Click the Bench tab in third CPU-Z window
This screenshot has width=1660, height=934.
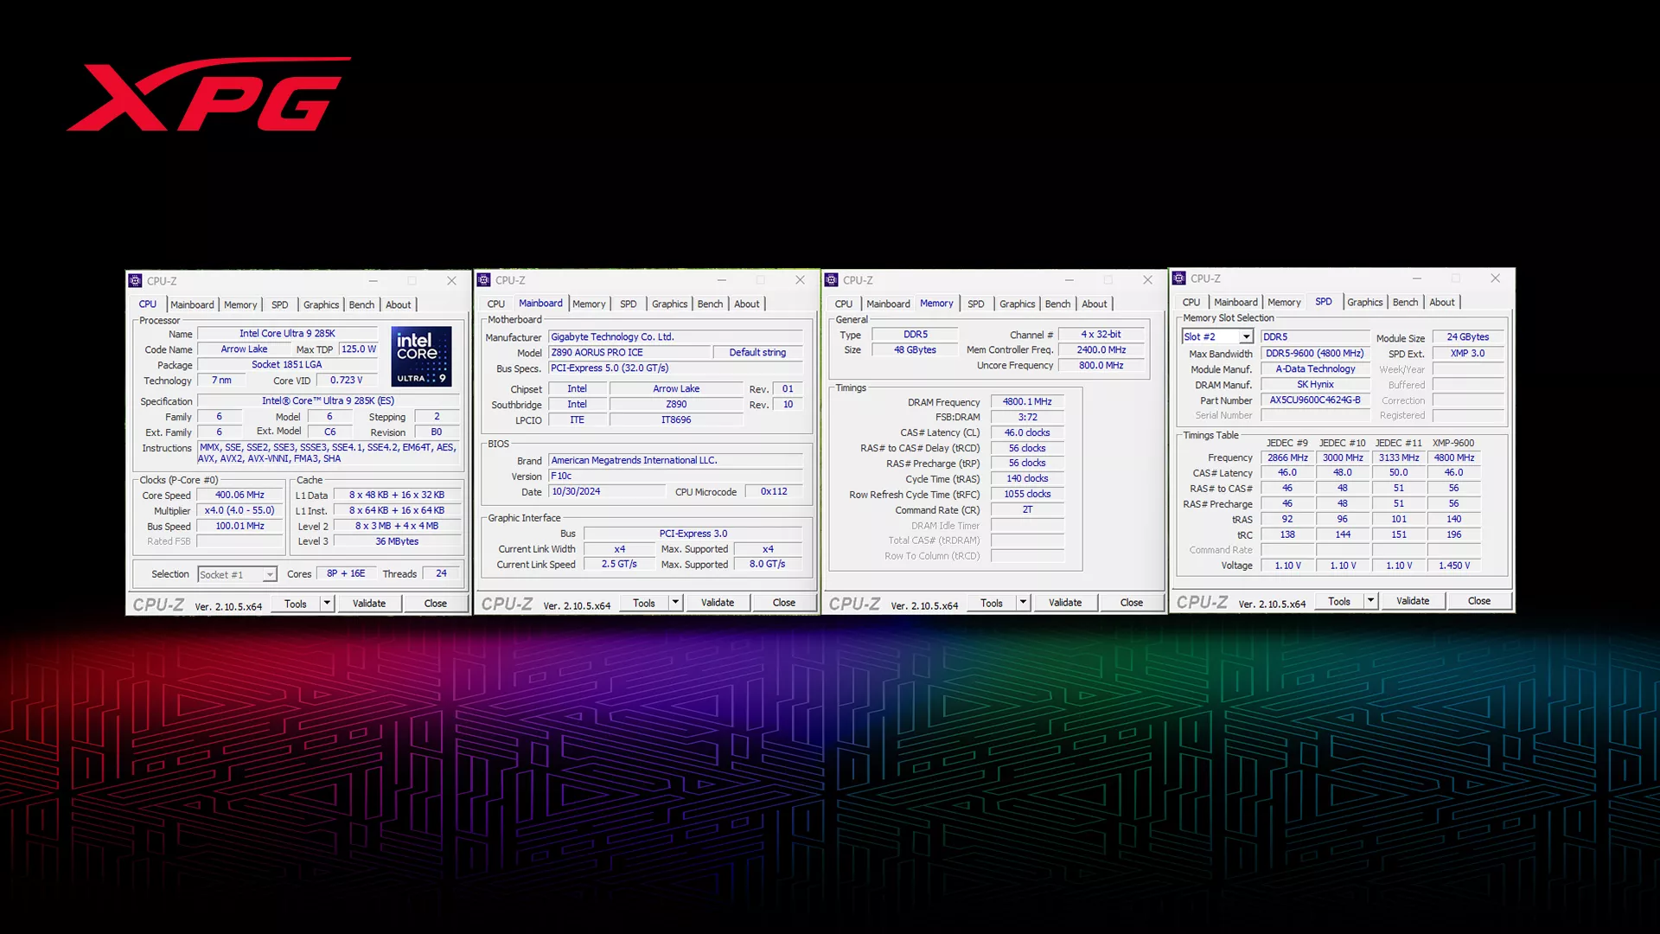tap(1057, 302)
